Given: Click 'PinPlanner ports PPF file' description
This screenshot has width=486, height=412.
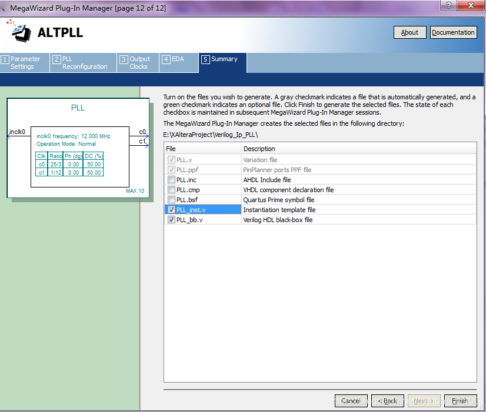Looking at the screenshot, I should coord(277,170).
